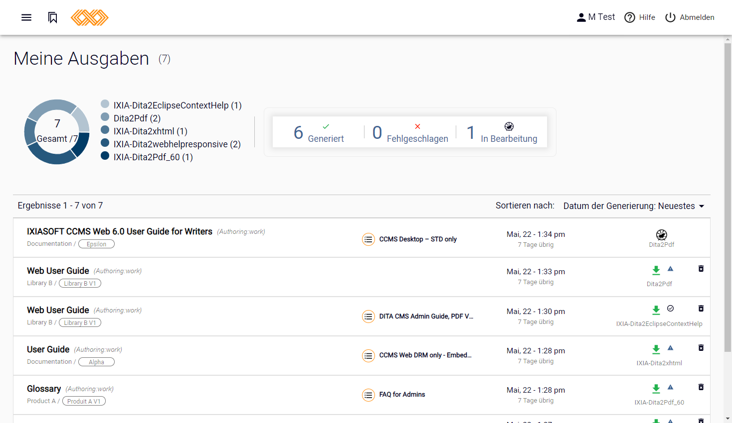Download the IXIA-Dita2Pdf_60 output
732x423 pixels.
coord(656,389)
